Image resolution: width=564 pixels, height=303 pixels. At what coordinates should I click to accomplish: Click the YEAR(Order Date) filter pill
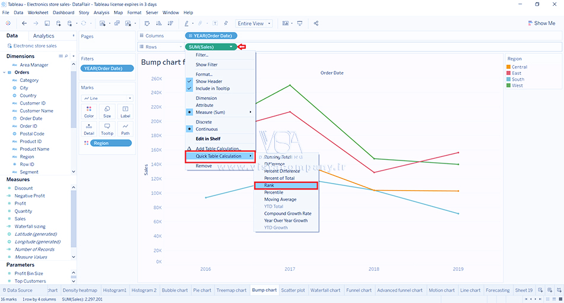(107, 68)
